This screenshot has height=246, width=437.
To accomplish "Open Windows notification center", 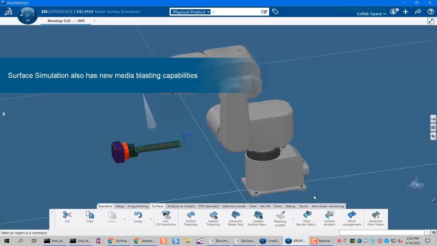I will pyautogui.click(x=428, y=241).
